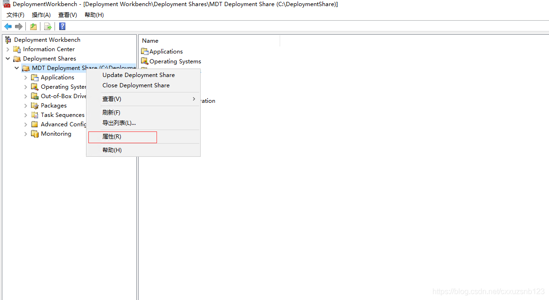Open the 操作(A) menu
This screenshot has width=549, height=300.
[41, 15]
